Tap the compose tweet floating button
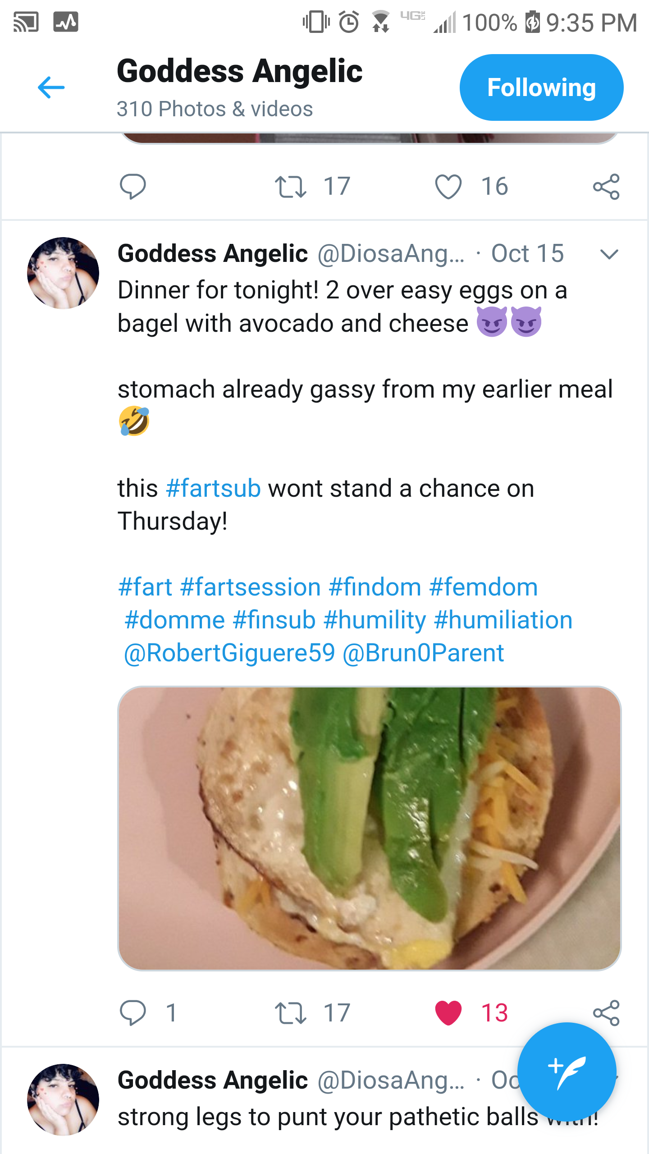The width and height of the screenshot is (649, 1154). (567, 1072)
